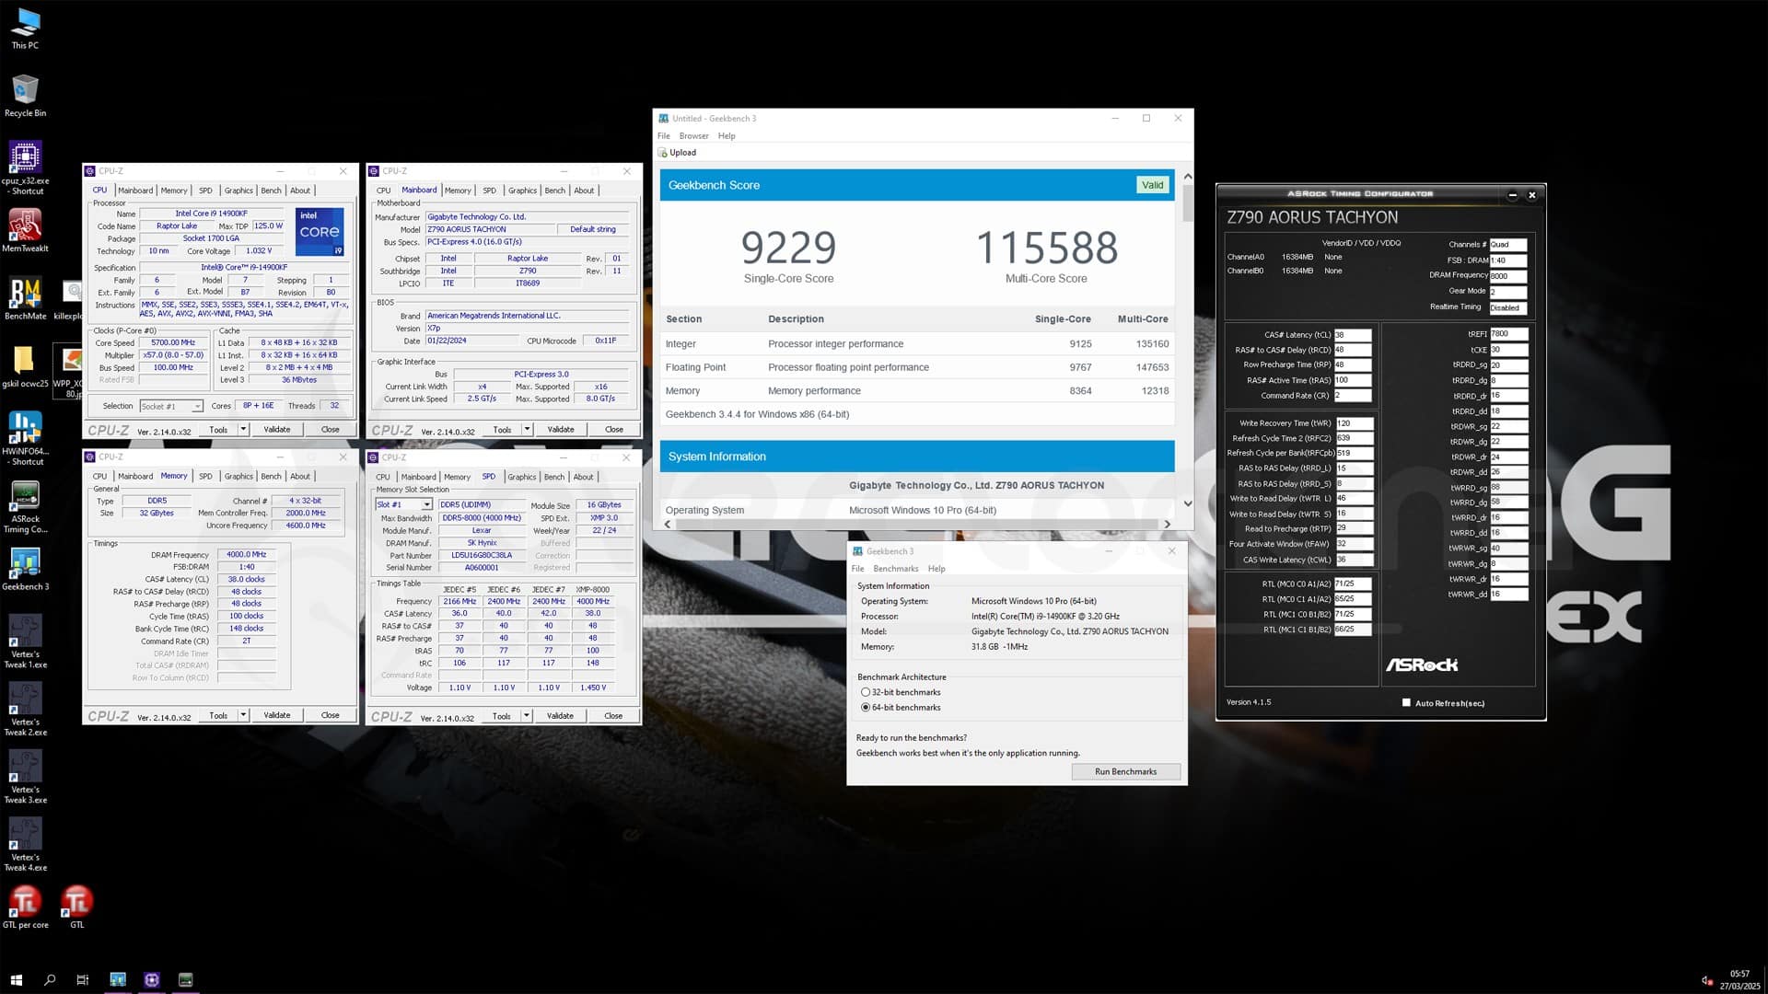Expand Tools dropdown arrow in CPU-Z Memory window
Viewport: 1768px width, 994px height.
[243, 715]
